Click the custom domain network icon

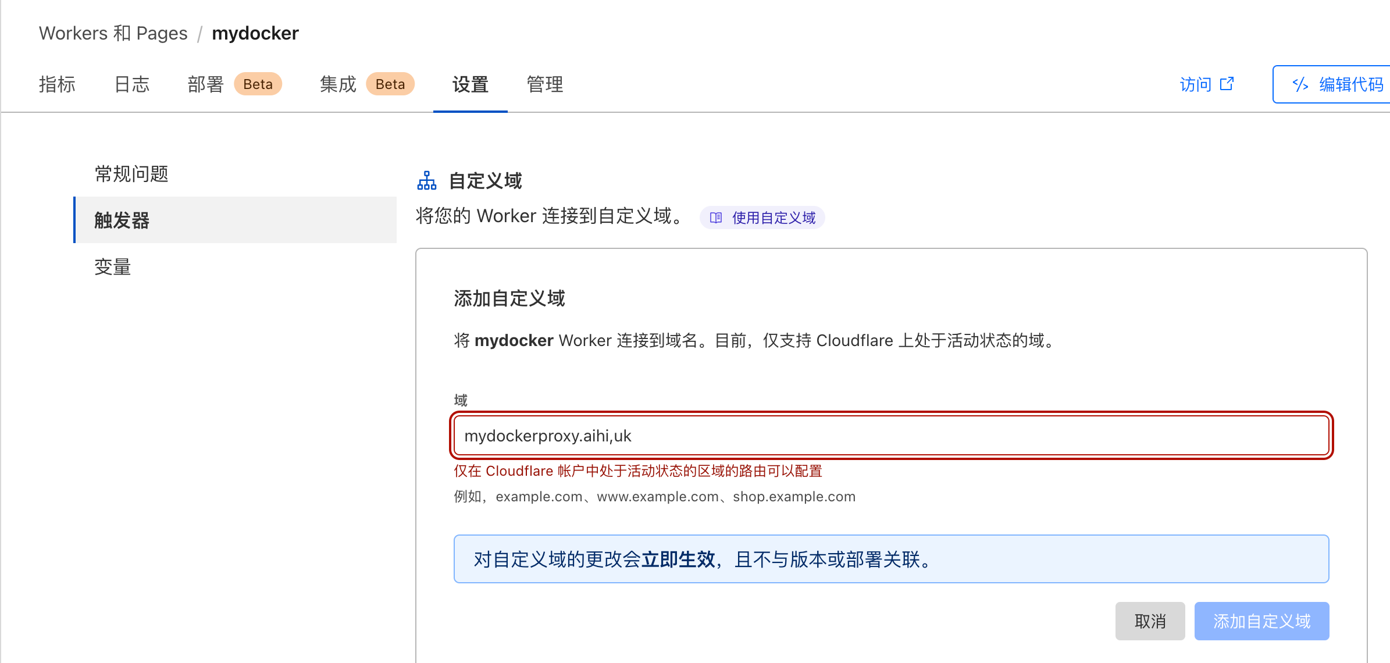[426, 181]
